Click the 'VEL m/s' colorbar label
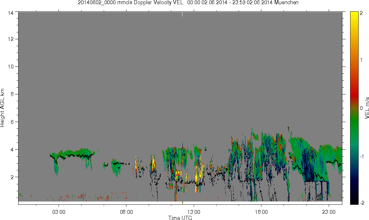369x220 pixels. (367, 108)
